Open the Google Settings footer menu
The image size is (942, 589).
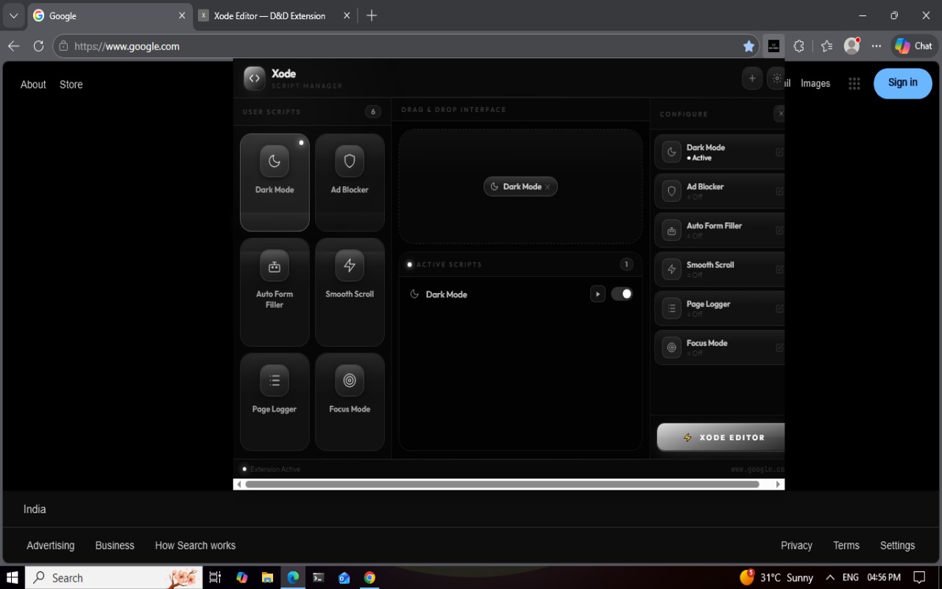tap(898, 546)
